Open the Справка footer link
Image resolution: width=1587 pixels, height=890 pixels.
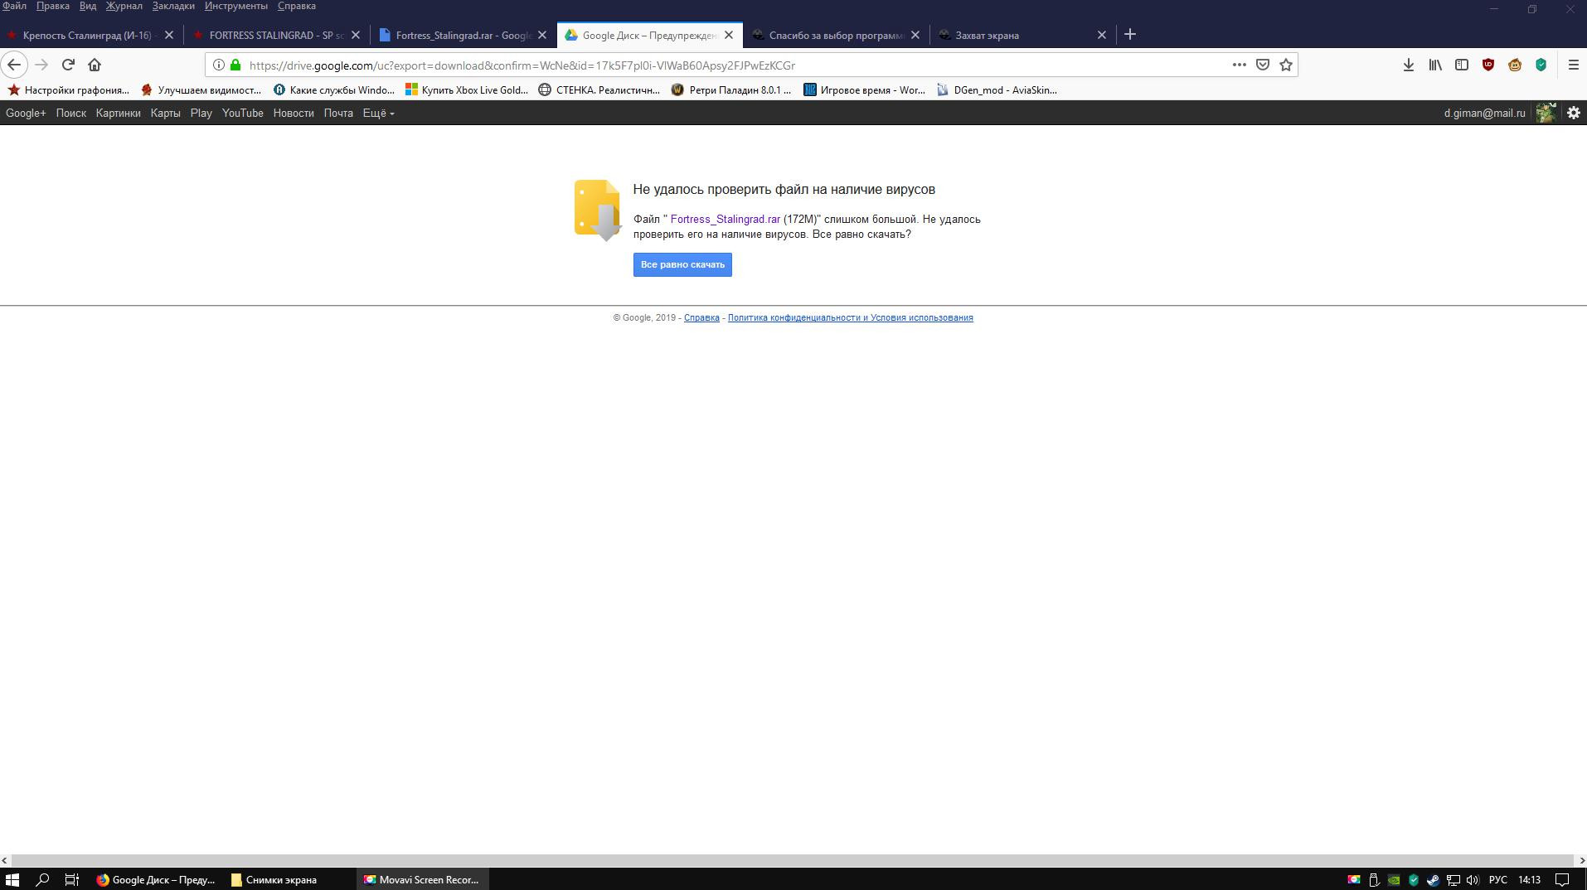(701, 317)
